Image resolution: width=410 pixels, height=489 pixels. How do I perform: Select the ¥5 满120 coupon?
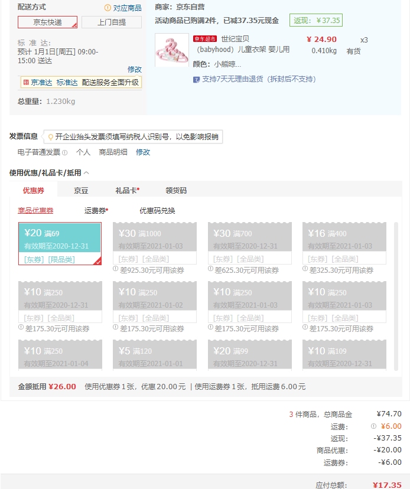[x=155, y=355]
